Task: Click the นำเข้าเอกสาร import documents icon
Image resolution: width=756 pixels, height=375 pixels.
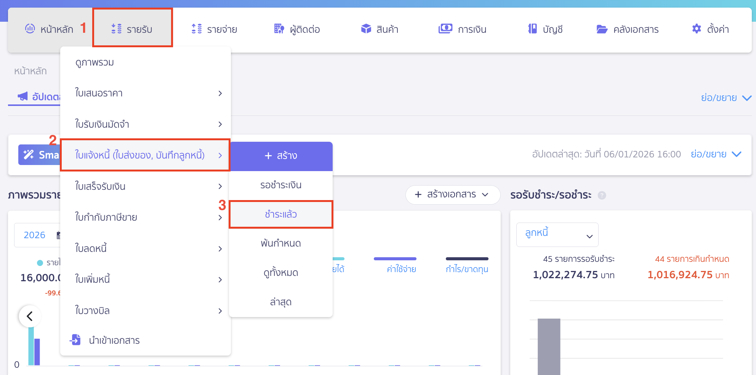Action: pyautogui.click(x=76, y=340)
